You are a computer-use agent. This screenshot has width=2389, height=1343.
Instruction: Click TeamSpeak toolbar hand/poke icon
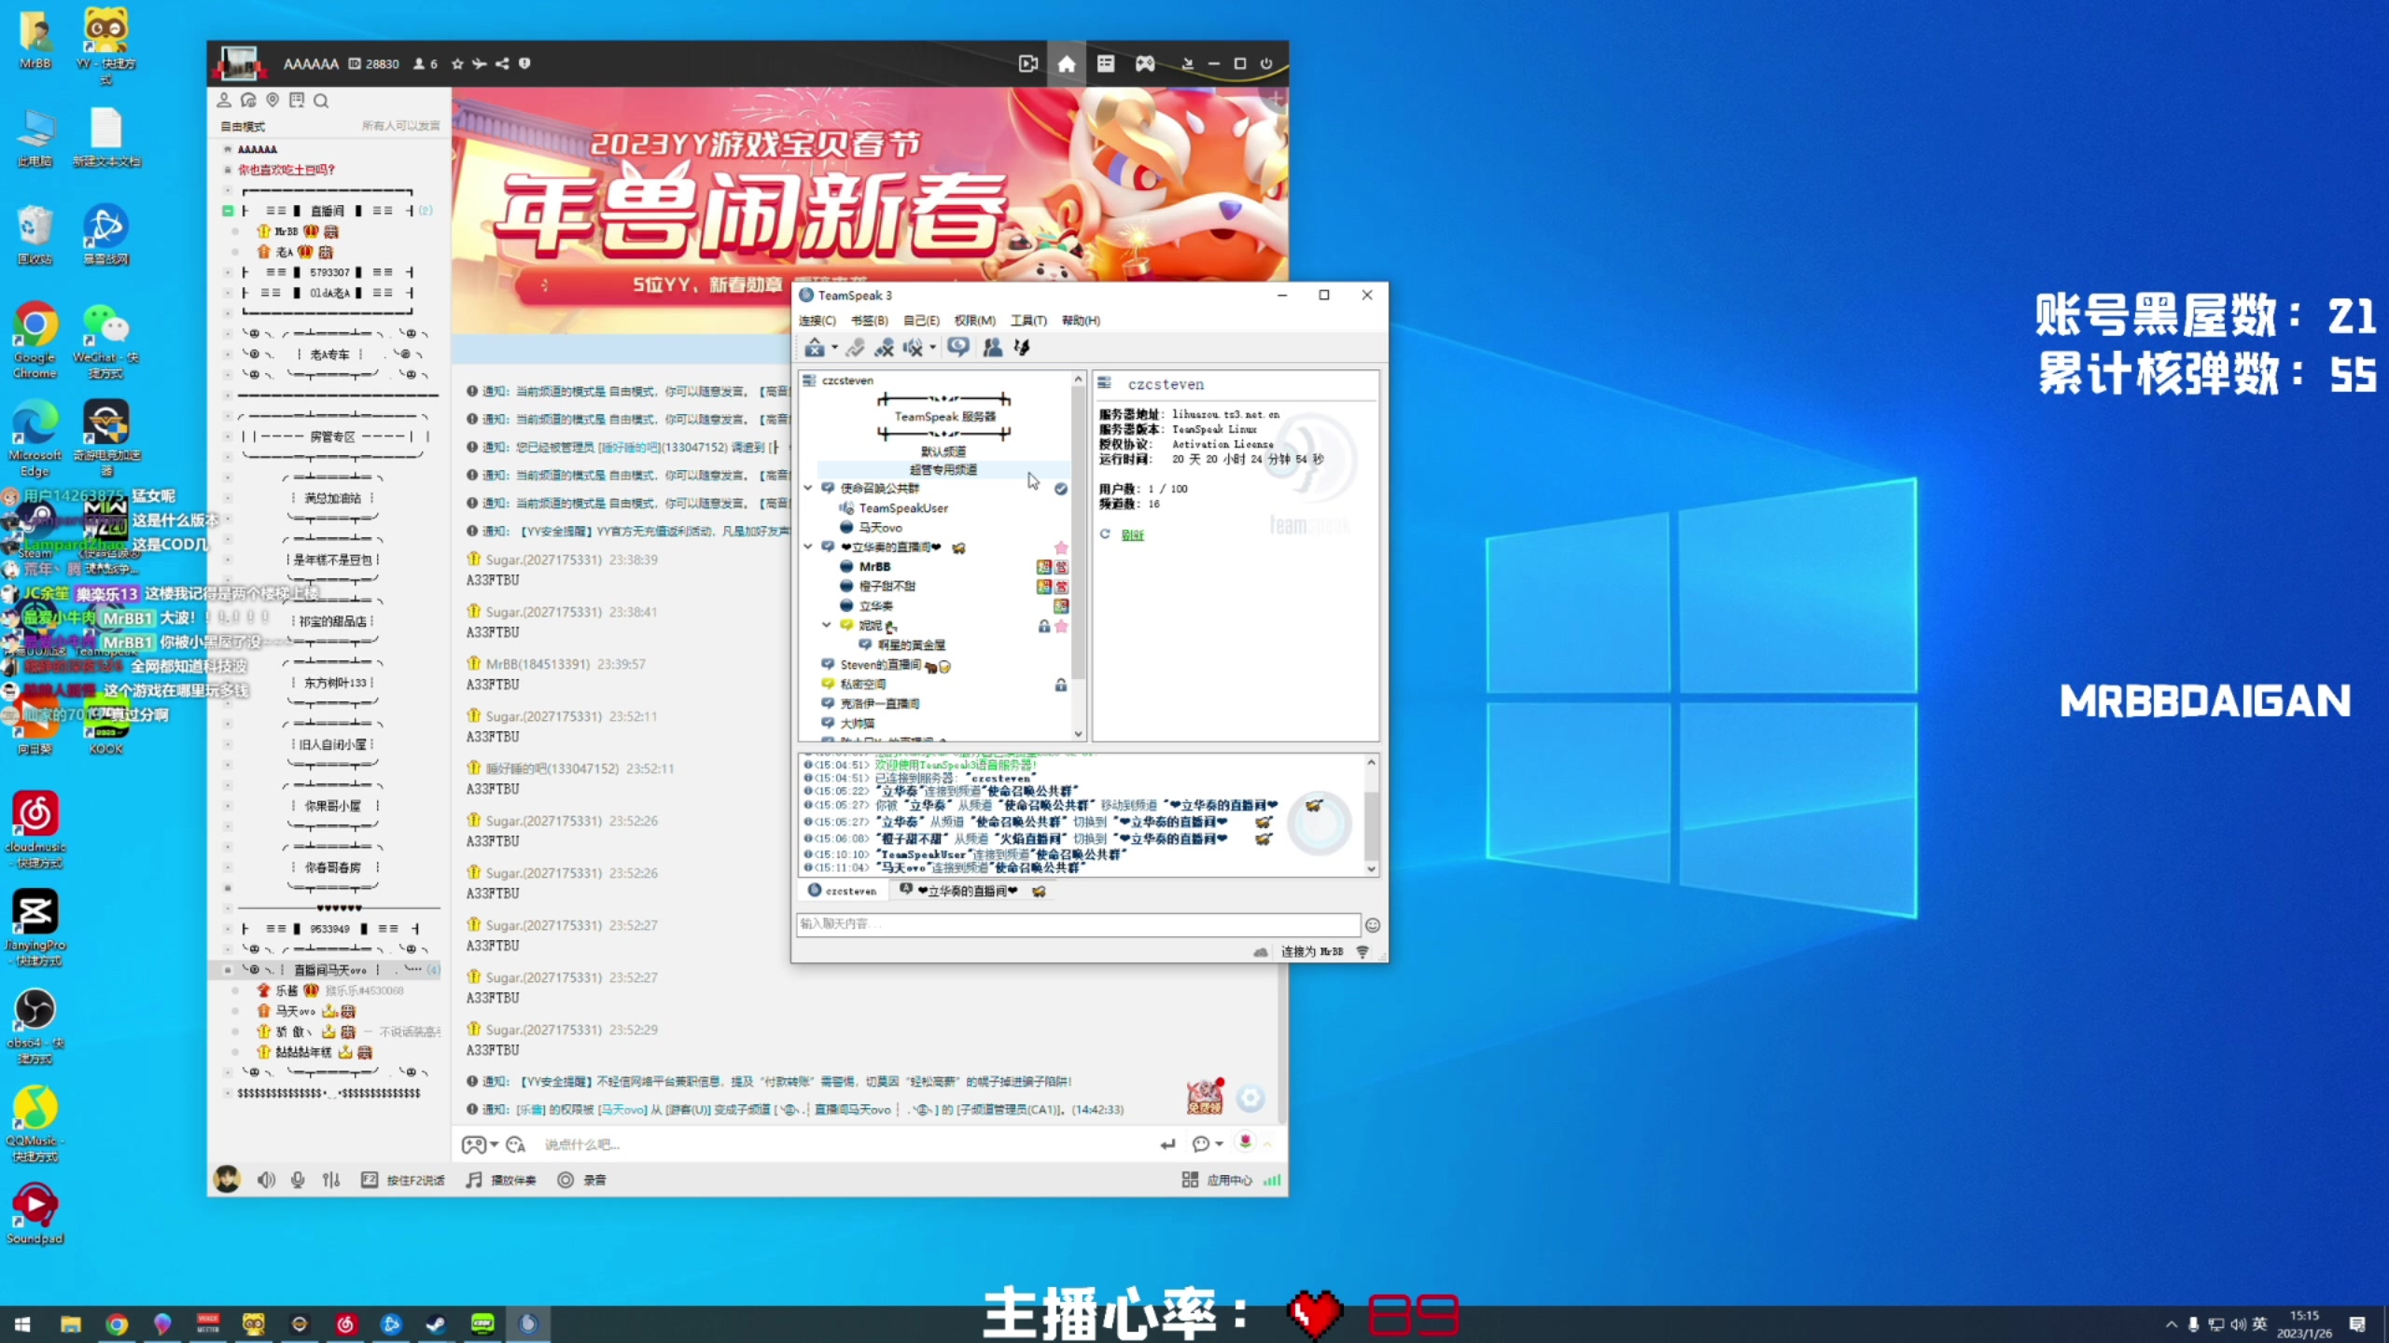(1023, 348)
